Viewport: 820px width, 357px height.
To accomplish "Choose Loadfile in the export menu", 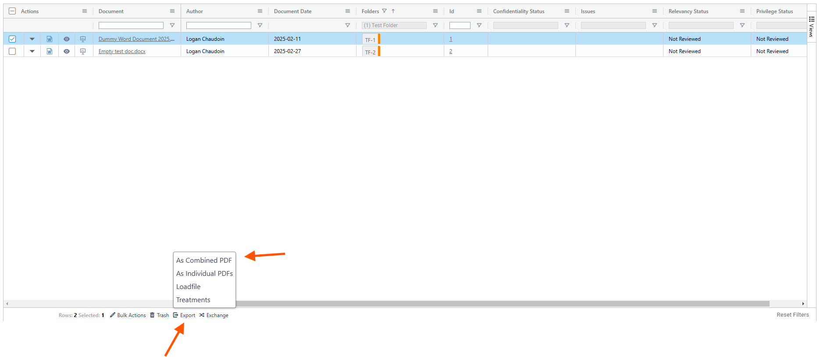I will pos(189,286).
